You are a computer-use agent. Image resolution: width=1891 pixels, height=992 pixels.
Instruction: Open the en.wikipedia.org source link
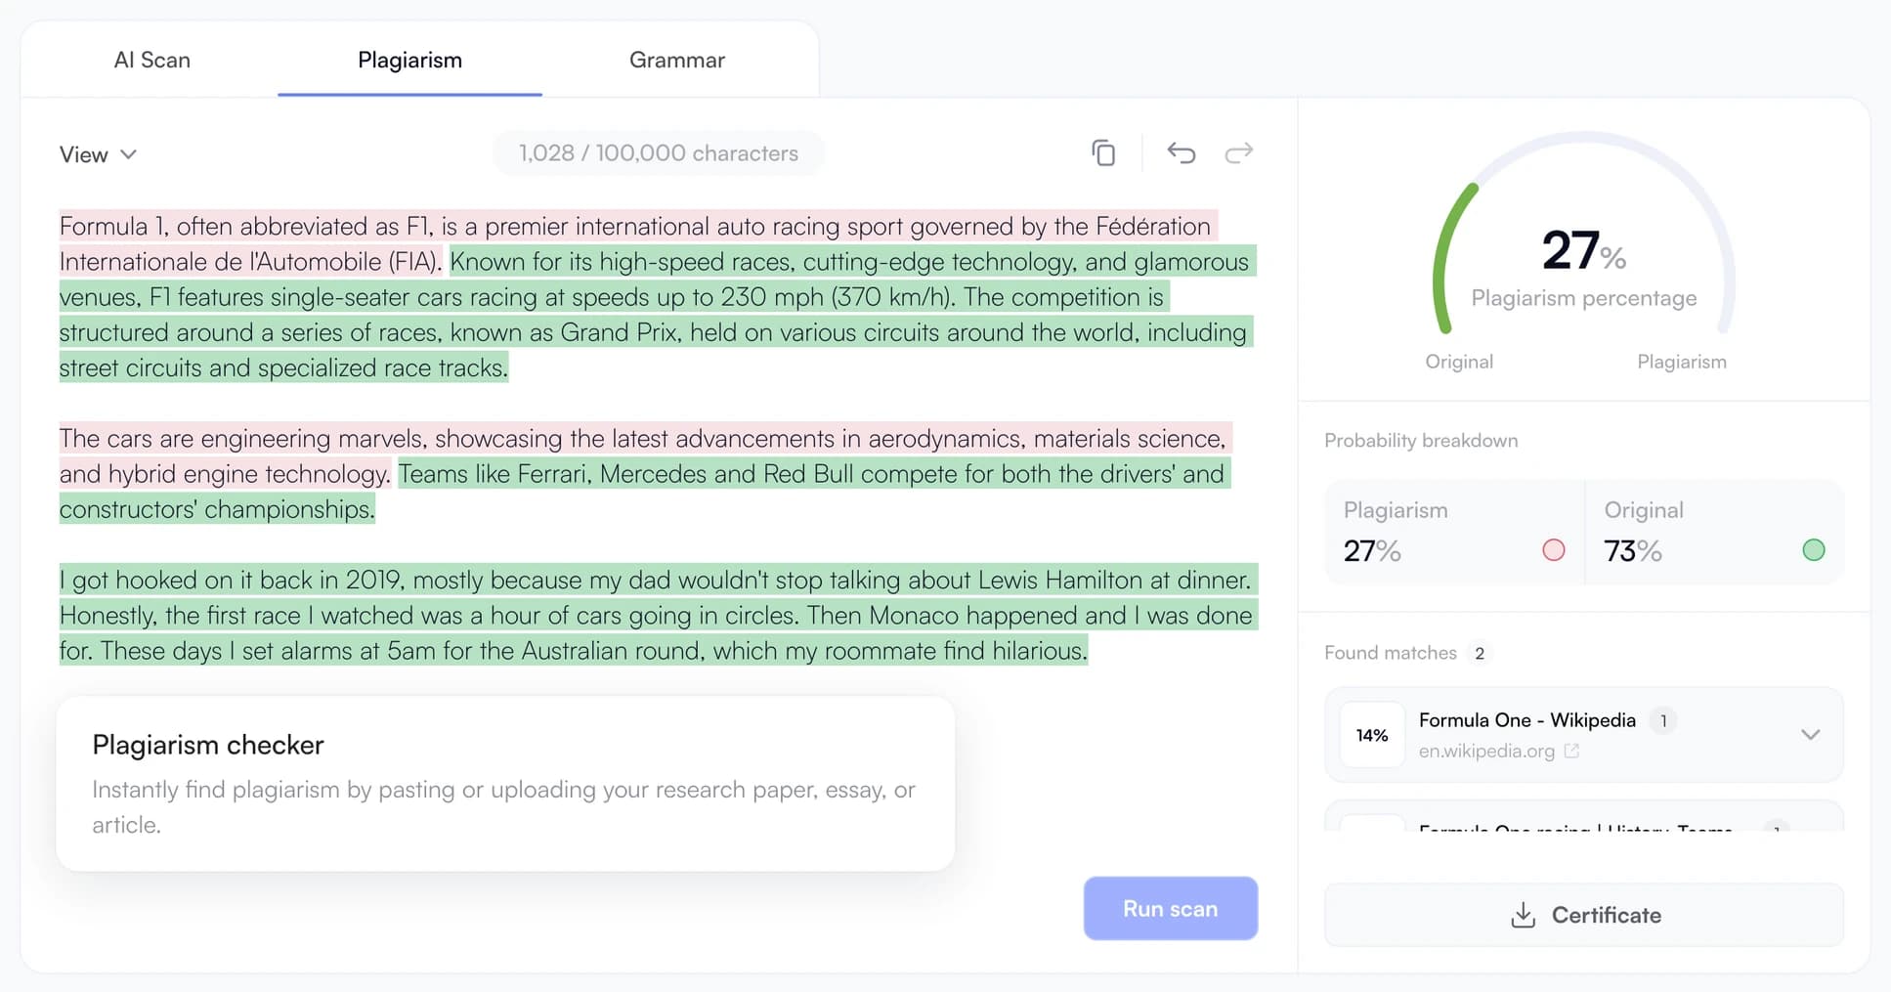point(1486,751)
